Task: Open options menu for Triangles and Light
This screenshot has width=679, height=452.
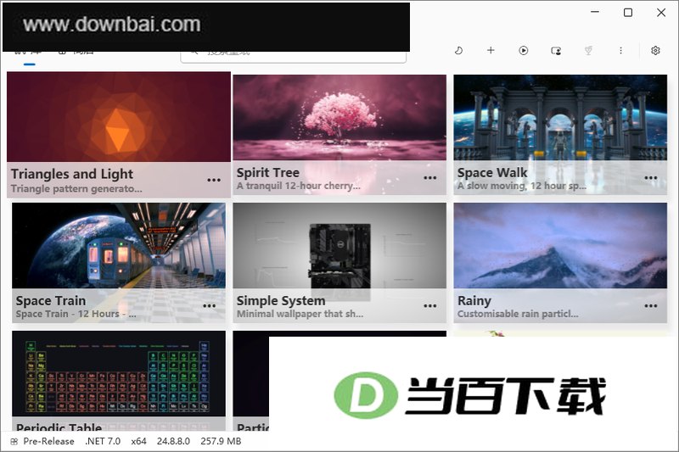Action: click(214, 180)
